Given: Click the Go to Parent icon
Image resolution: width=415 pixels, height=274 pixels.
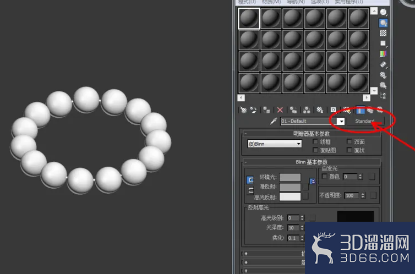Looking at the screenshot, I should [x=370, y=109].
